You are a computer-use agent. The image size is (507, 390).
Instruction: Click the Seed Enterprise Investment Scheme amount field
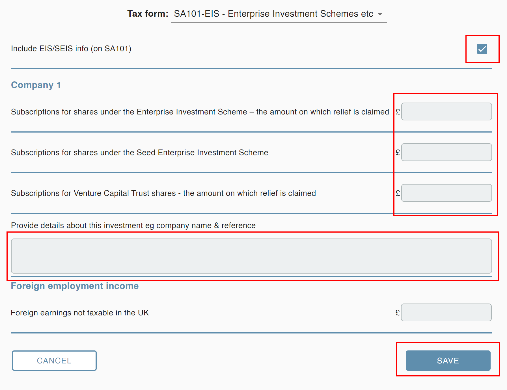pyautogui.click(x=446, y=152)
